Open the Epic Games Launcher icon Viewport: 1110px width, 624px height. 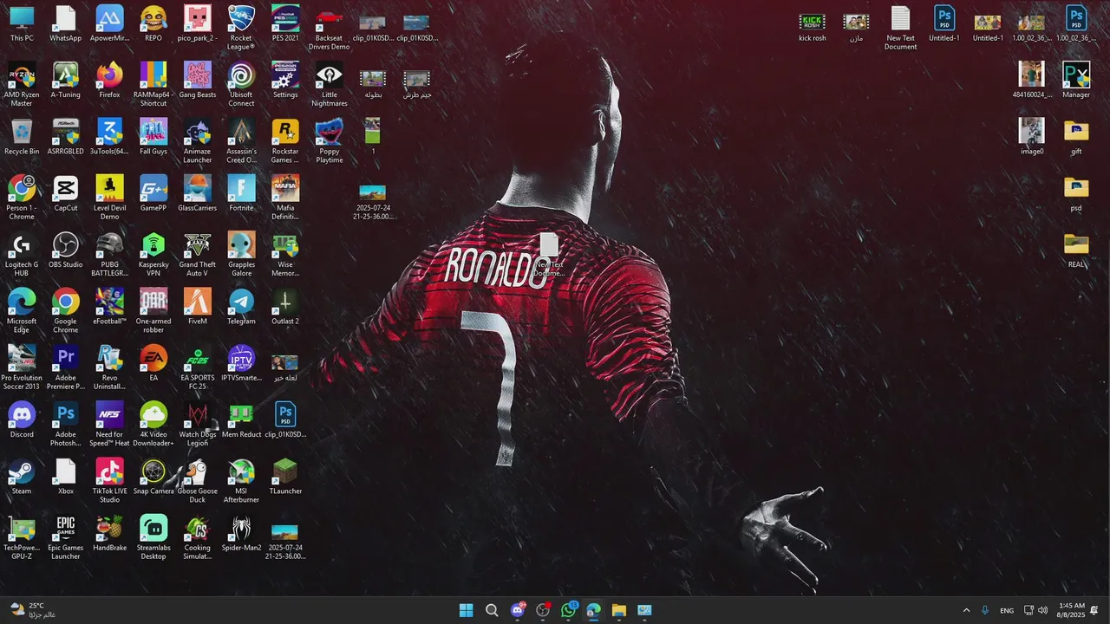66,537
